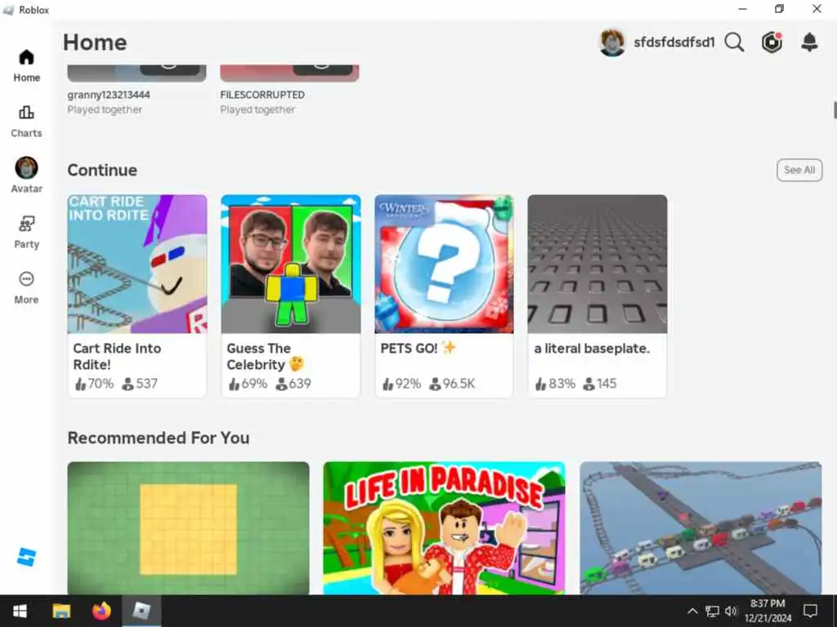Open the More menu icon in sidebar
837x627 pixels.
(x=26, y=279)
